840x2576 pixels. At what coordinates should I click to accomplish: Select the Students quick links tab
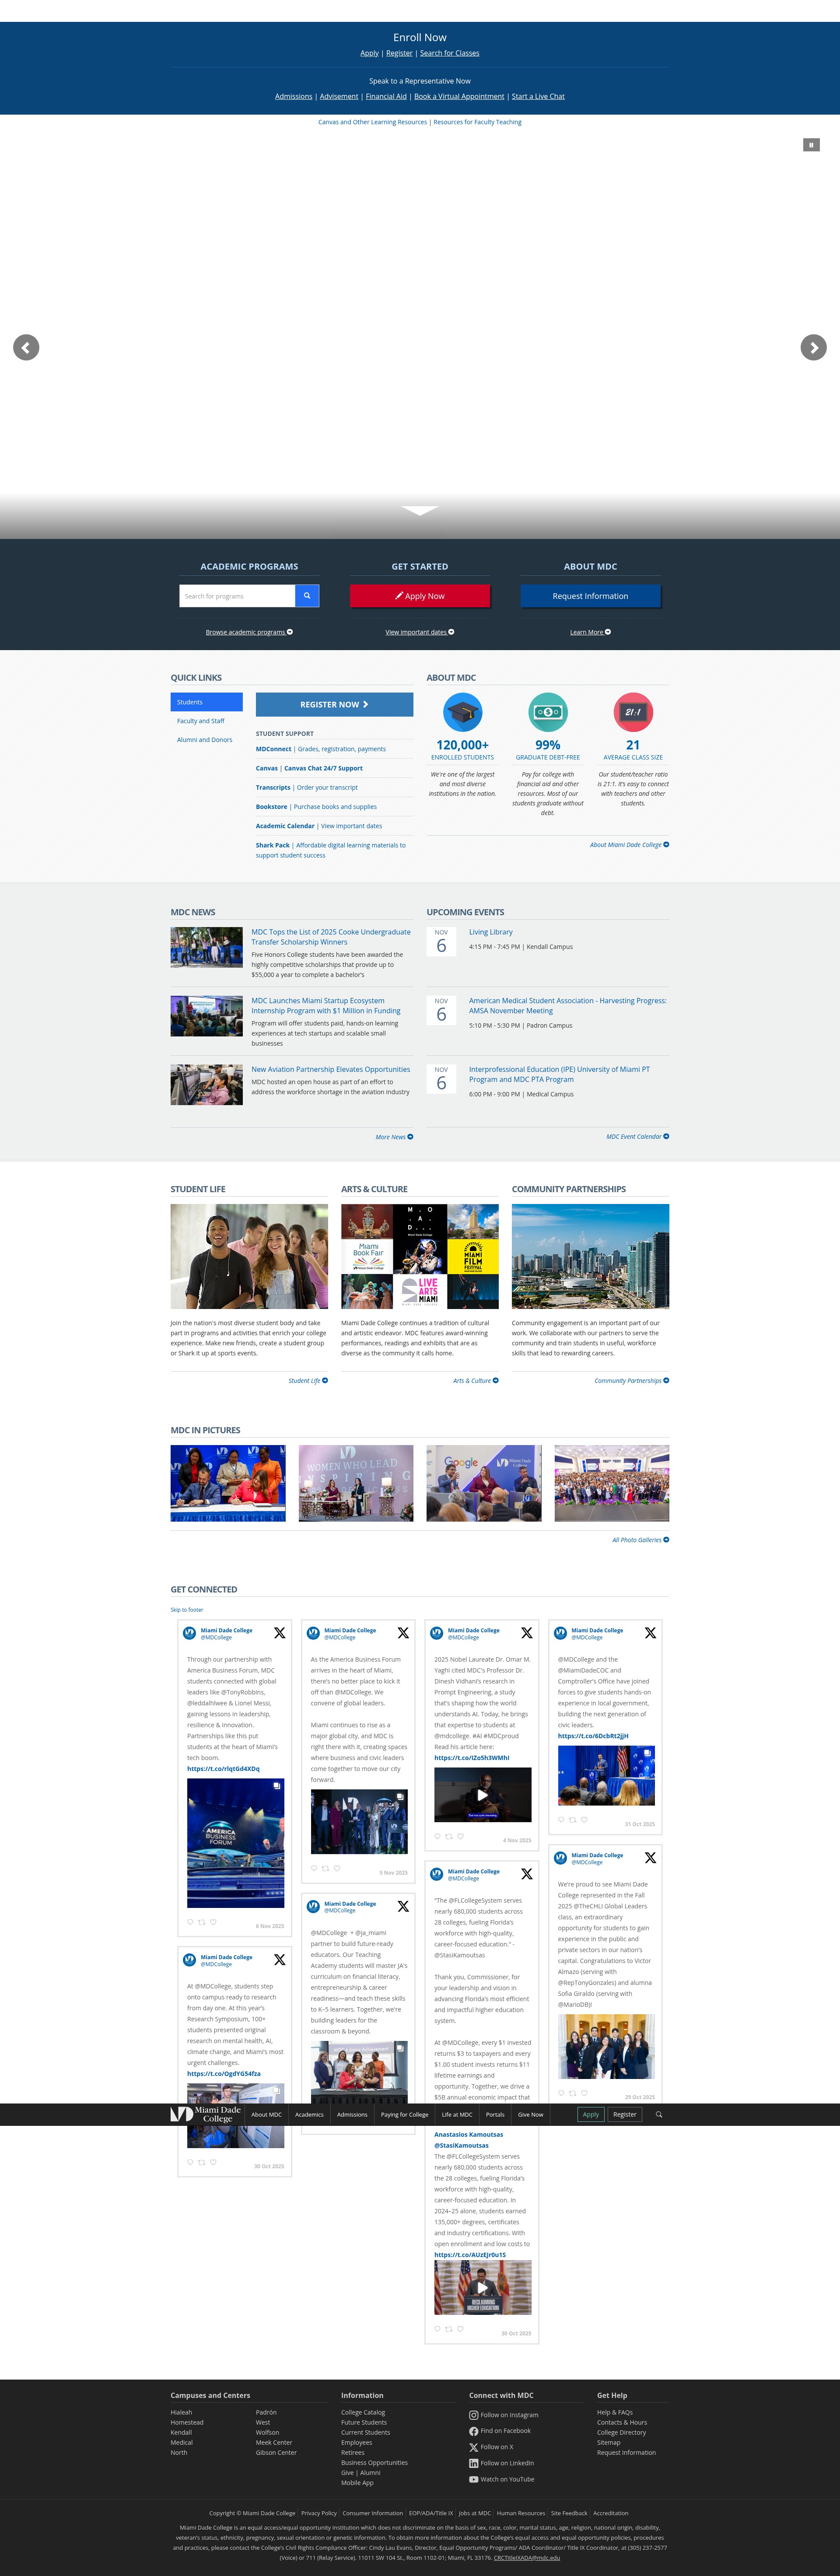pos(206,702)
